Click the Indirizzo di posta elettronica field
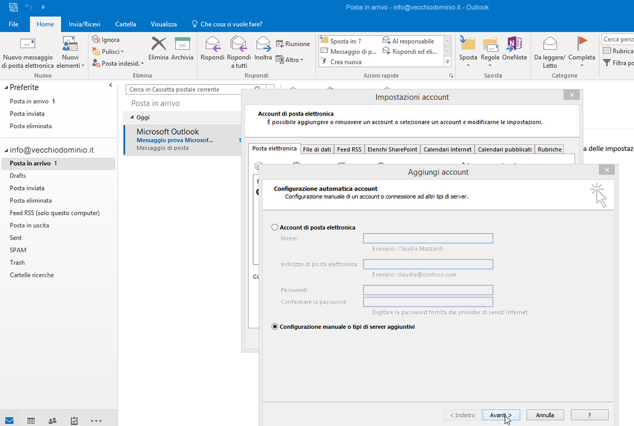This screenshot has height=426, width=634. point(428,264)
